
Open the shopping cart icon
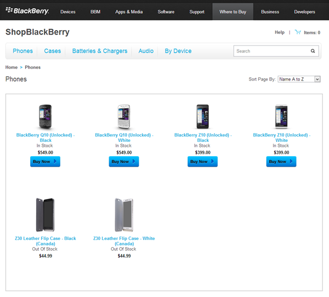(298, 32)
